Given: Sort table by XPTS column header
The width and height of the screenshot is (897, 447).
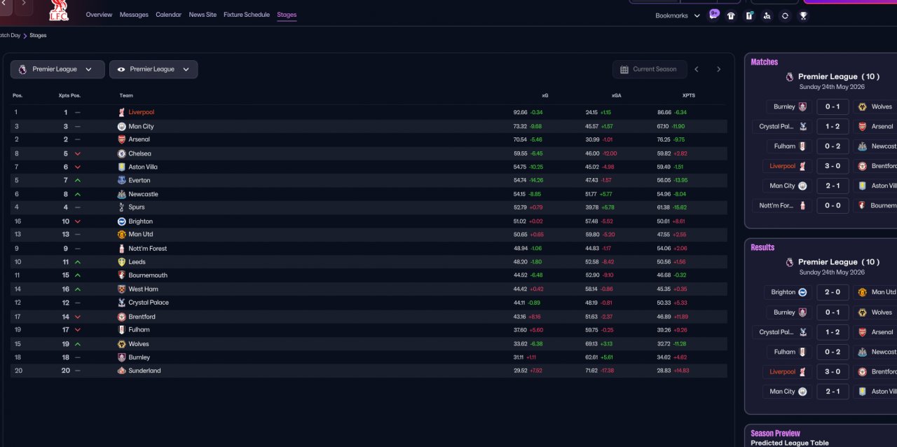Looking at the screenshot, I should click(689, 95).
